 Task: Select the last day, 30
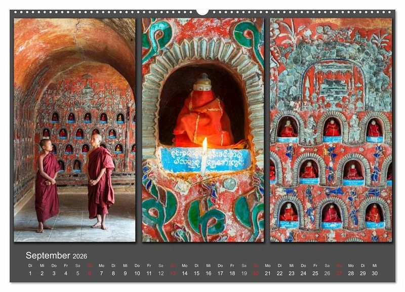(375, 273)
